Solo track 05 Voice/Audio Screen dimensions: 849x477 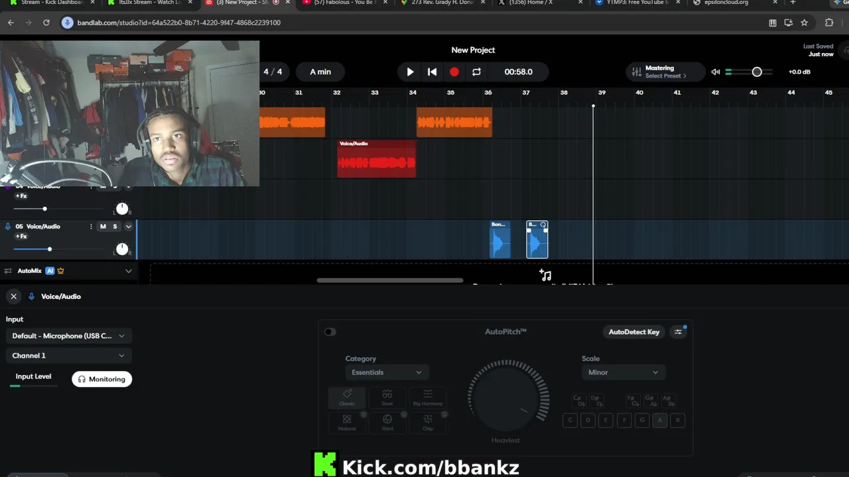115,227
